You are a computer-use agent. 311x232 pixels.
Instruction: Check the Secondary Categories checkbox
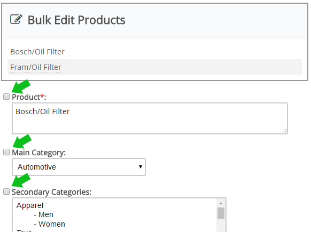[x=6, y=191]
